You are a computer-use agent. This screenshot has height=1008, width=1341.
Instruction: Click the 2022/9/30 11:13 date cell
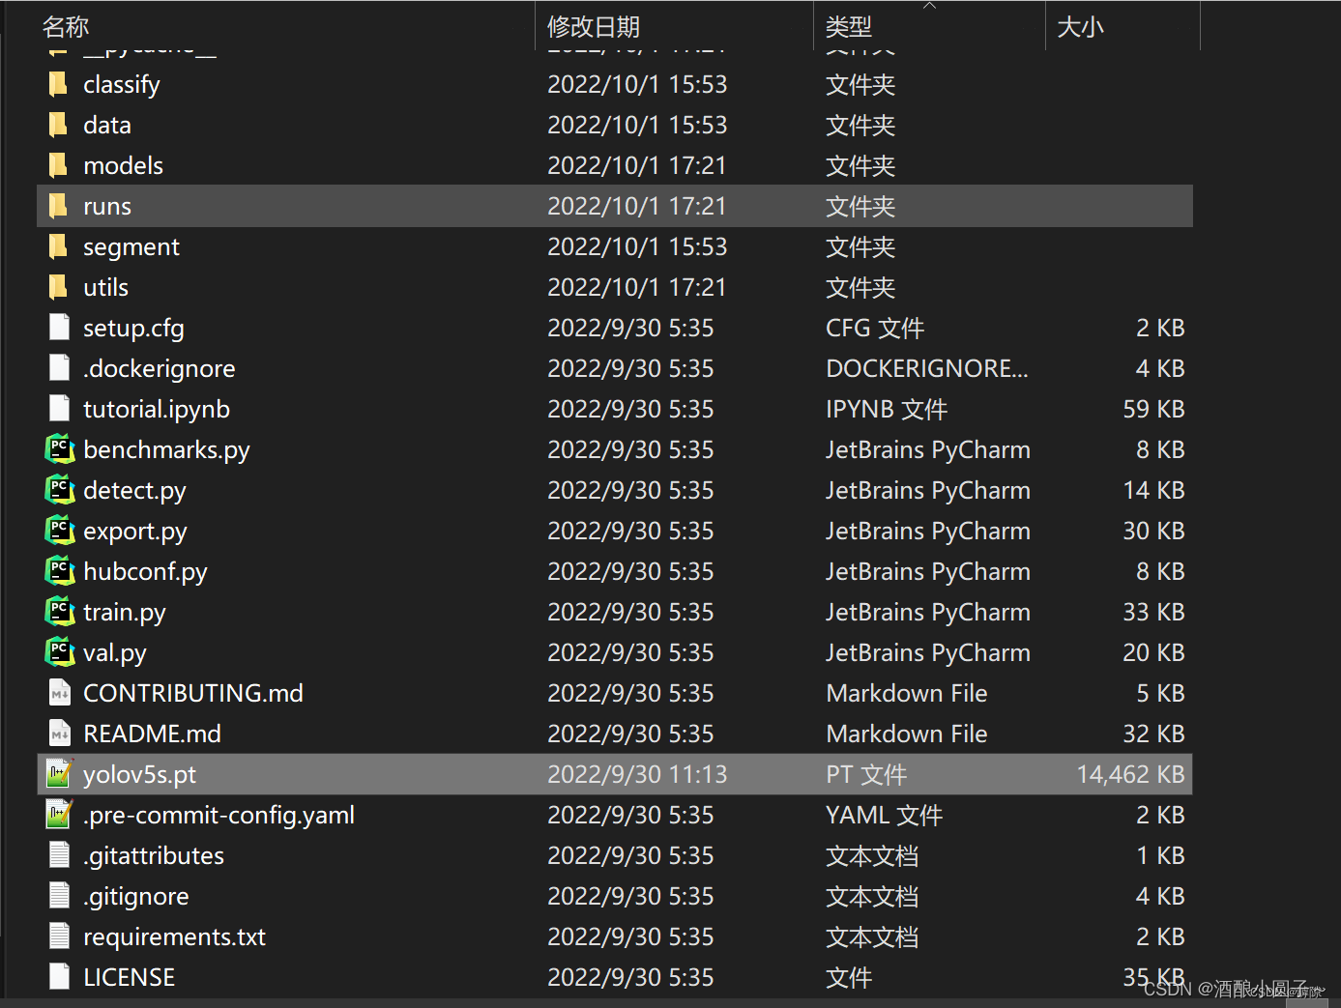(637, 774)
